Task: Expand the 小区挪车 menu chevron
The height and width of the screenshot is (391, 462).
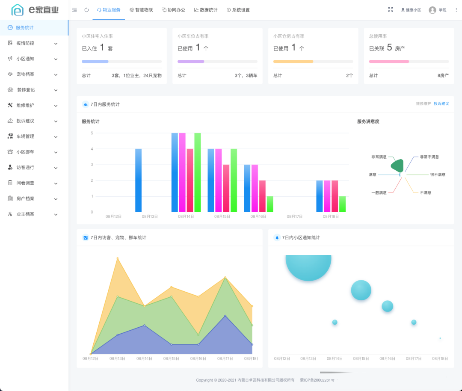Action: pos(56,152)
